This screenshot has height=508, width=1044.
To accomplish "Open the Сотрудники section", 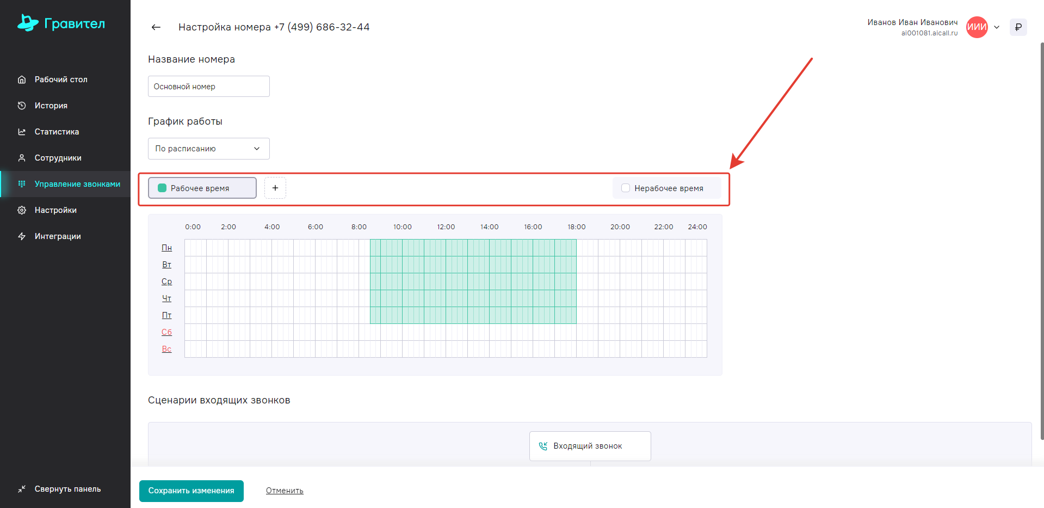I will [58, 158].
